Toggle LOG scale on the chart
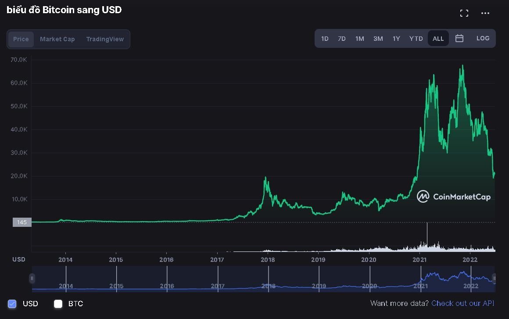 483,38
